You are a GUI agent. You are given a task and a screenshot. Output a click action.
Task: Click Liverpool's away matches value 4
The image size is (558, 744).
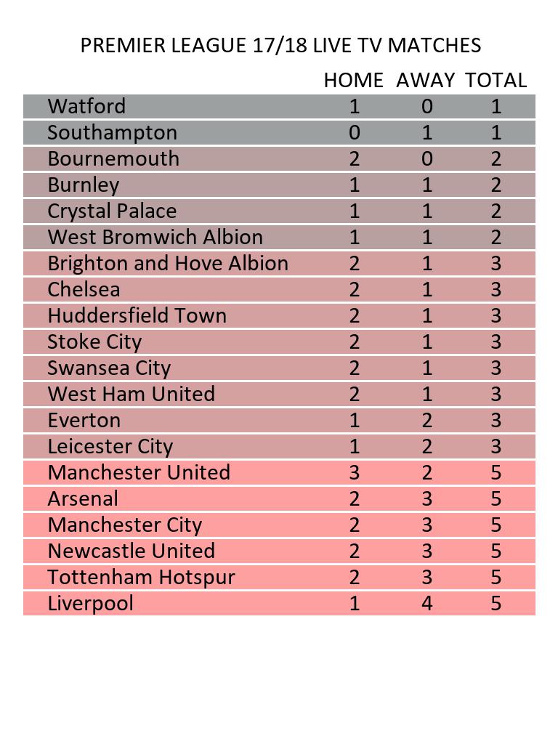[x=426, y=604]
